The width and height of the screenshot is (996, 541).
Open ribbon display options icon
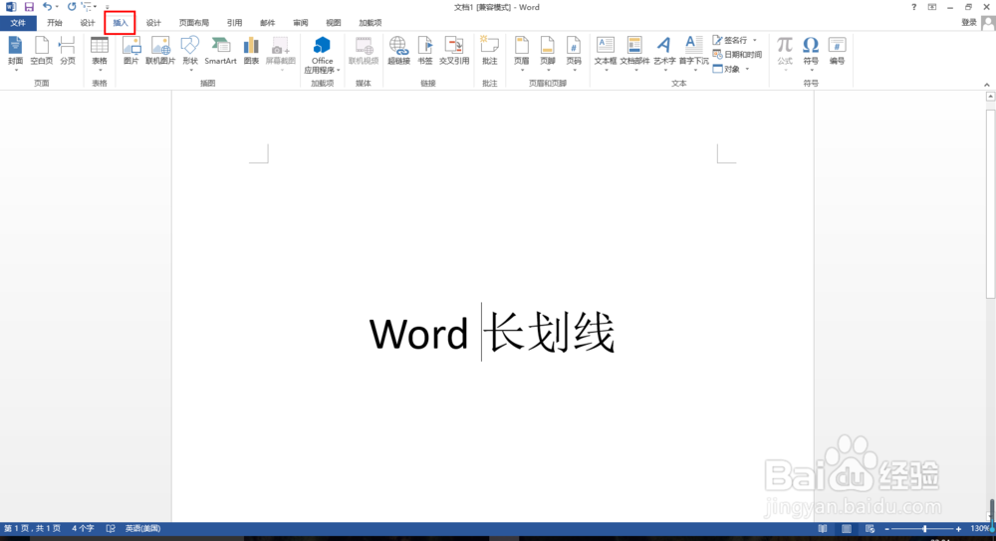coord(932,7)
